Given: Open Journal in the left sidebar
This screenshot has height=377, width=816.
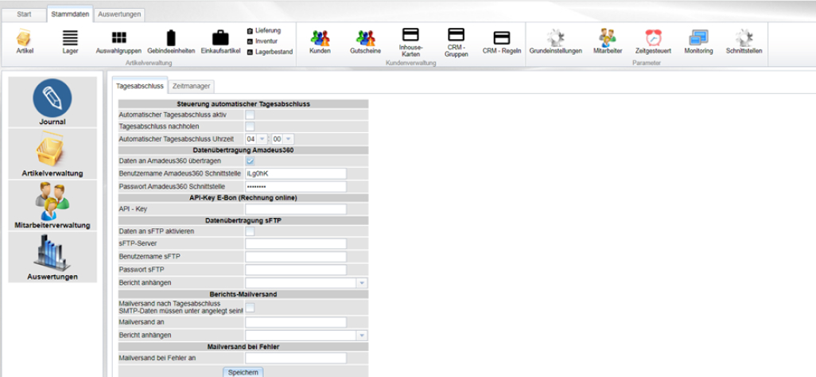Looking at the screenshot, I should 52,102.
